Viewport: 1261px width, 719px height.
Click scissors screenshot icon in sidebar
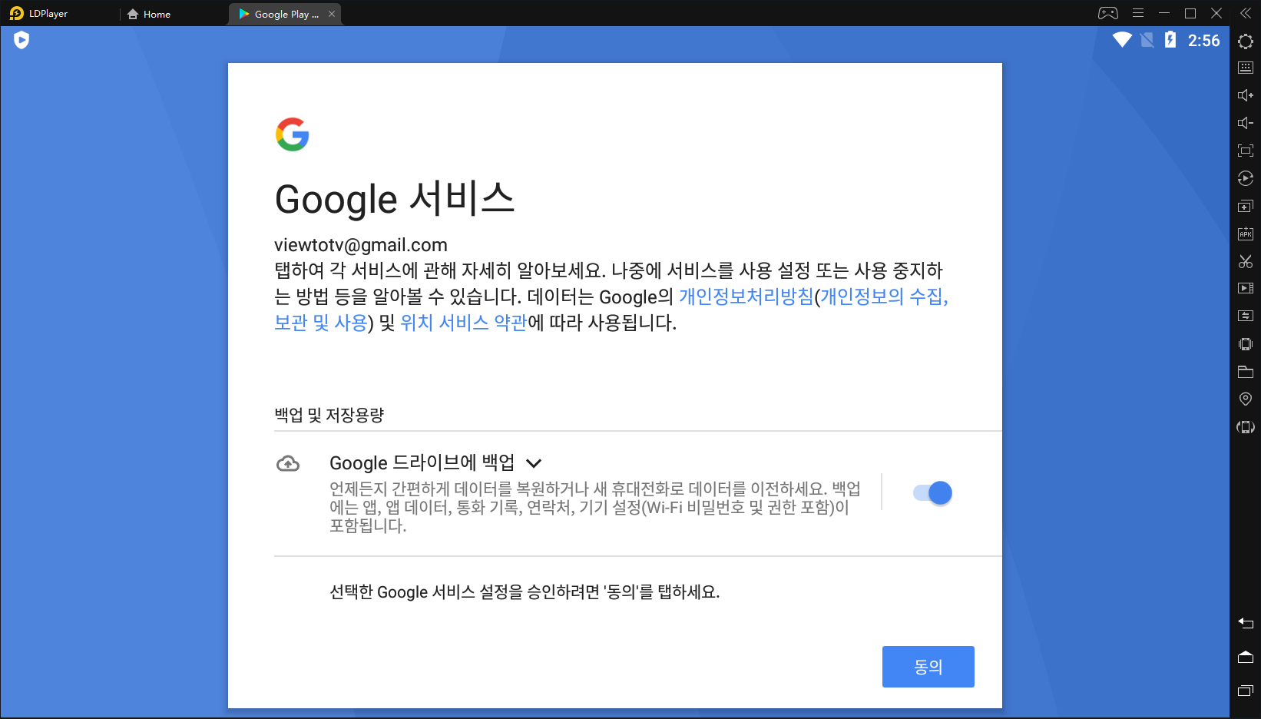click(1246, 261)
